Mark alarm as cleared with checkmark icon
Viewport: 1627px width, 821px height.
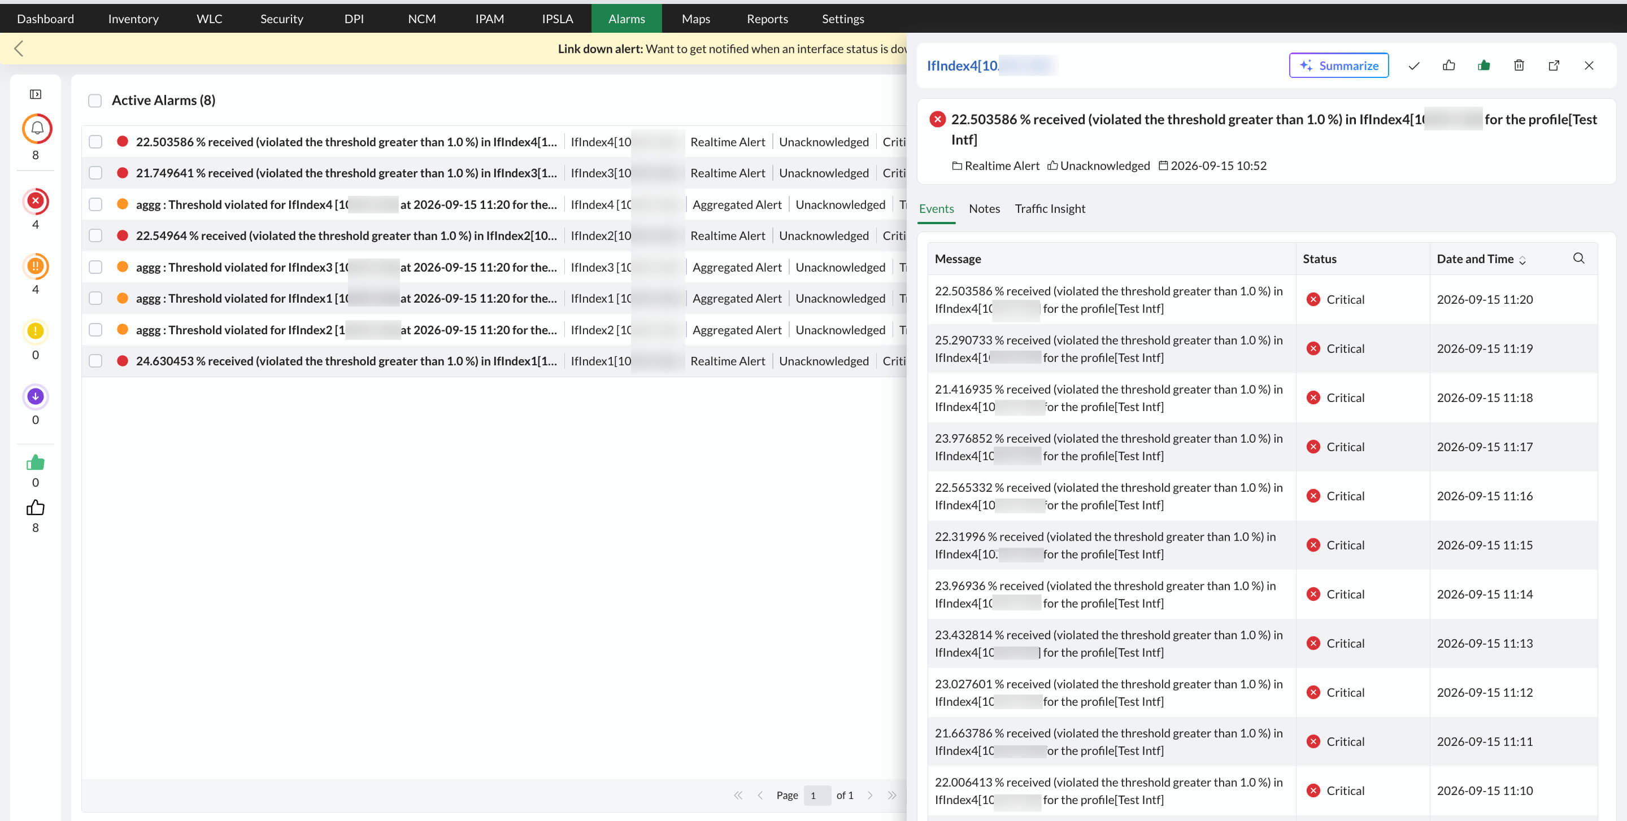point(1413,65)
